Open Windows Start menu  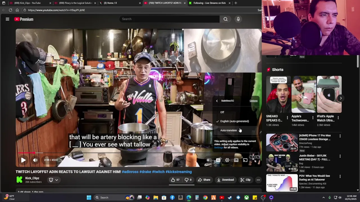(x=89, y=198)
